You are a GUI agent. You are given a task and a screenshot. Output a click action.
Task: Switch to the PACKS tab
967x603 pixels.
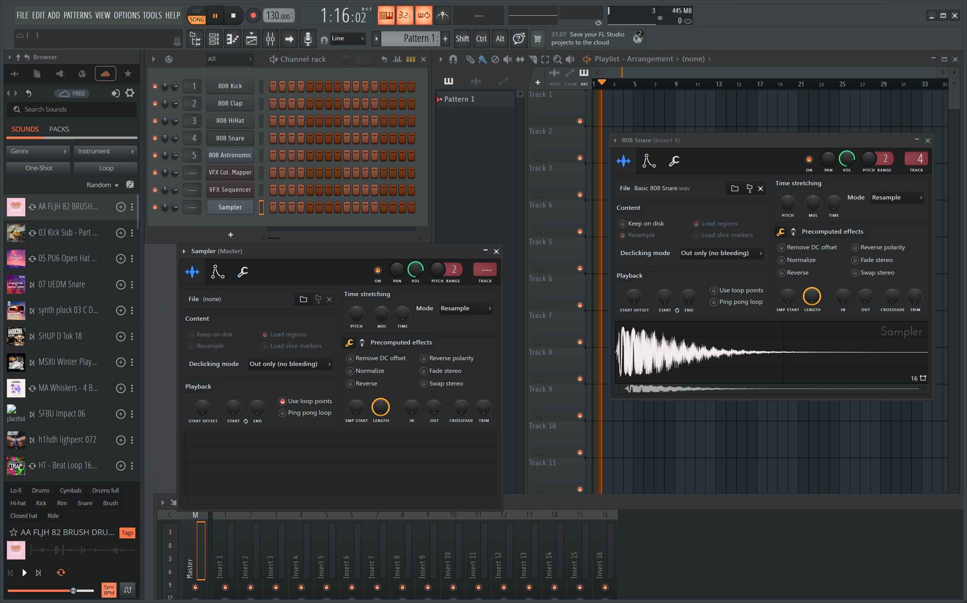click(59, 129)
